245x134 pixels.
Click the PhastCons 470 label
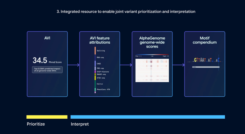point(103,89)
